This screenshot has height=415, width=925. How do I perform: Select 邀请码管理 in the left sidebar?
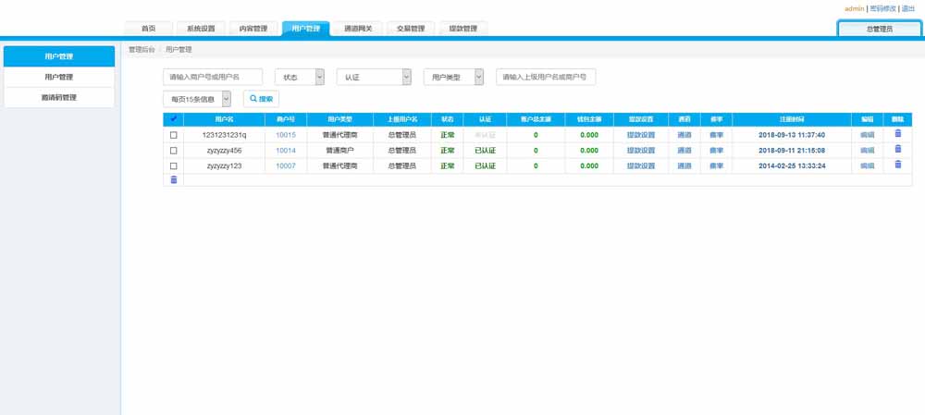click(59, 97)
